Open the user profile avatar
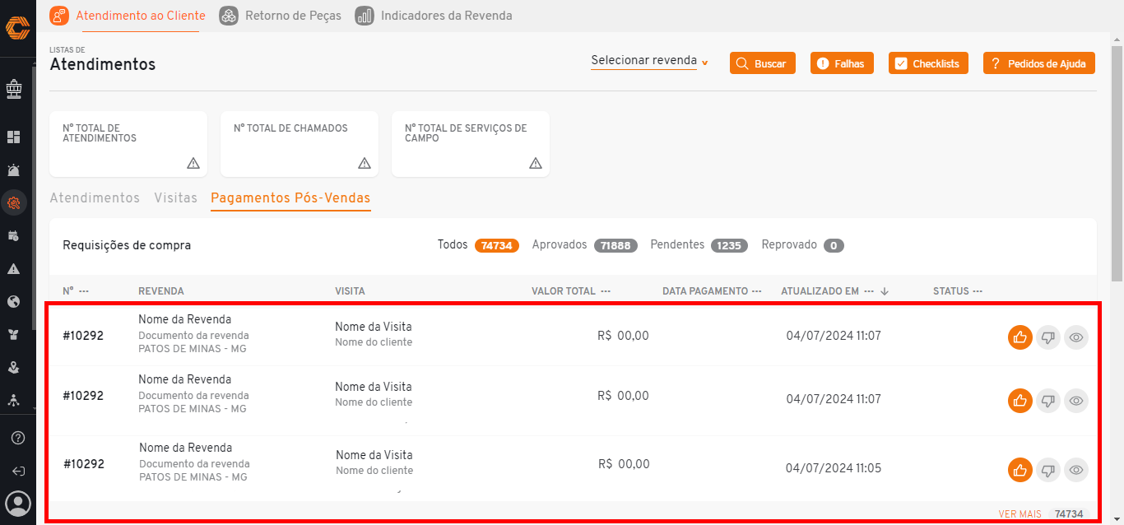 pyautogui.click(x=18, y=503)
